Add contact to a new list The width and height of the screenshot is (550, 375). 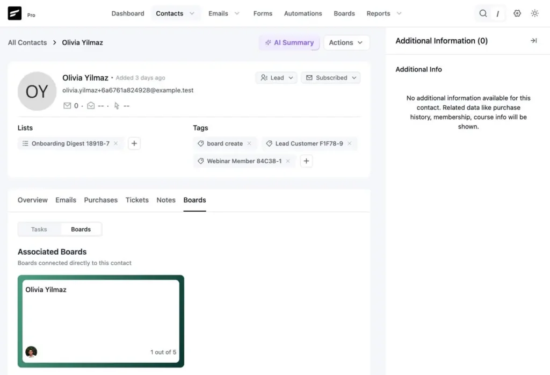click(134, 143)
